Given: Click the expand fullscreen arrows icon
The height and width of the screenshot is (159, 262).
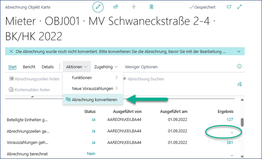Looking at the screenshot, I should coord(239,7).
